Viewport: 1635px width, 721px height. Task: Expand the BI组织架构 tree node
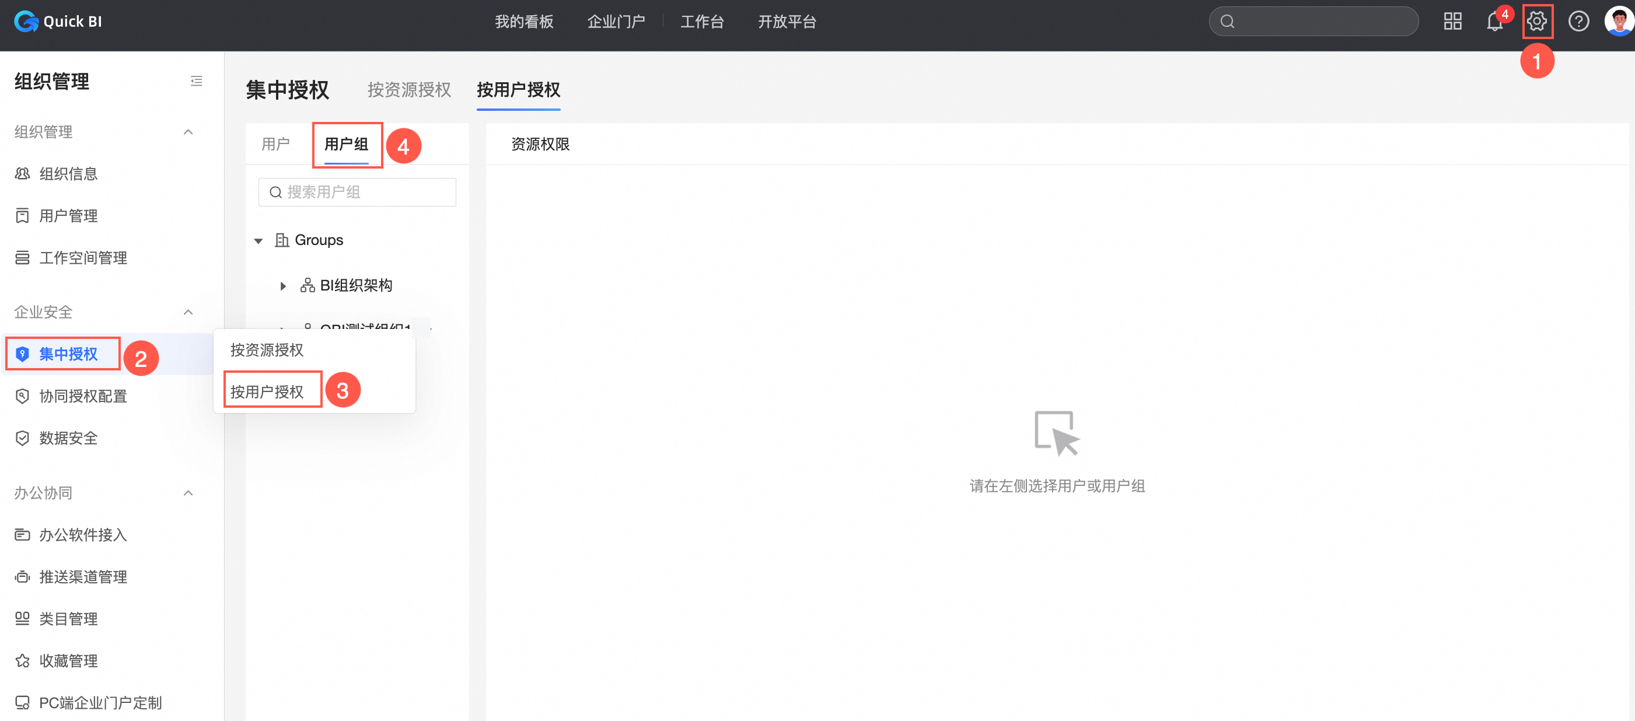coord(283,286)
